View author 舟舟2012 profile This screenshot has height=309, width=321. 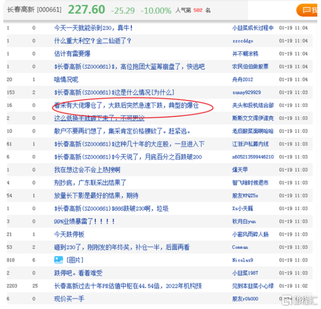[x=243, y=80]
